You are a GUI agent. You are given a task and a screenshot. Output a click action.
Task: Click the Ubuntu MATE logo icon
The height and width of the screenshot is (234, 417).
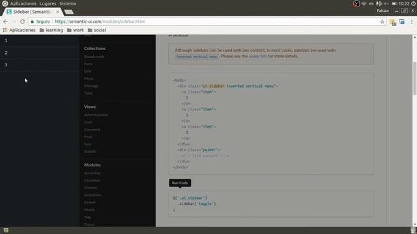[5, 3]
